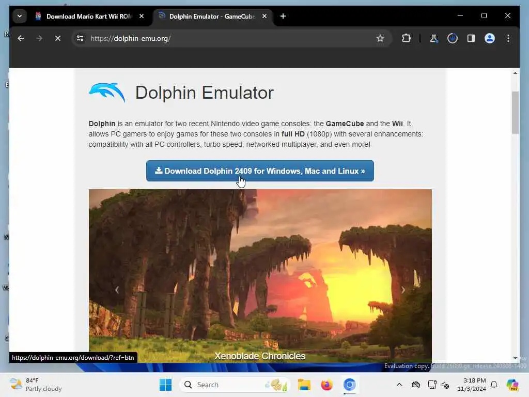Screen dimensions: 529x397
Task: Click the Dolphin logo image
Action: (107, 92)
